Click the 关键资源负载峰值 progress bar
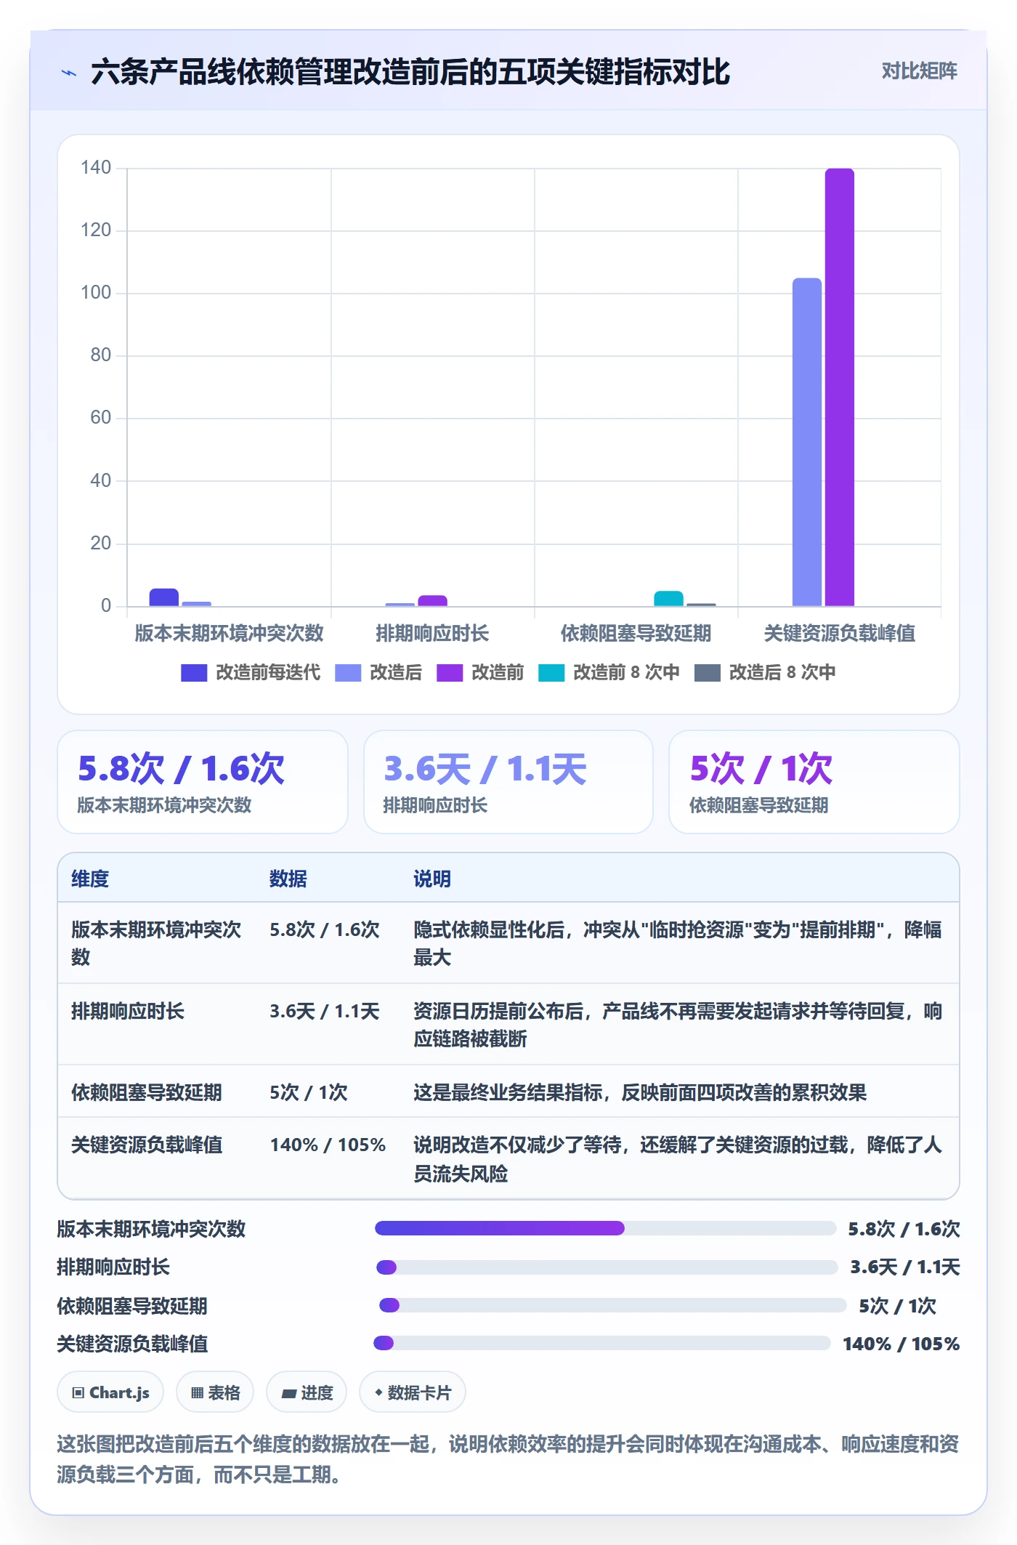 point(601,1343)
